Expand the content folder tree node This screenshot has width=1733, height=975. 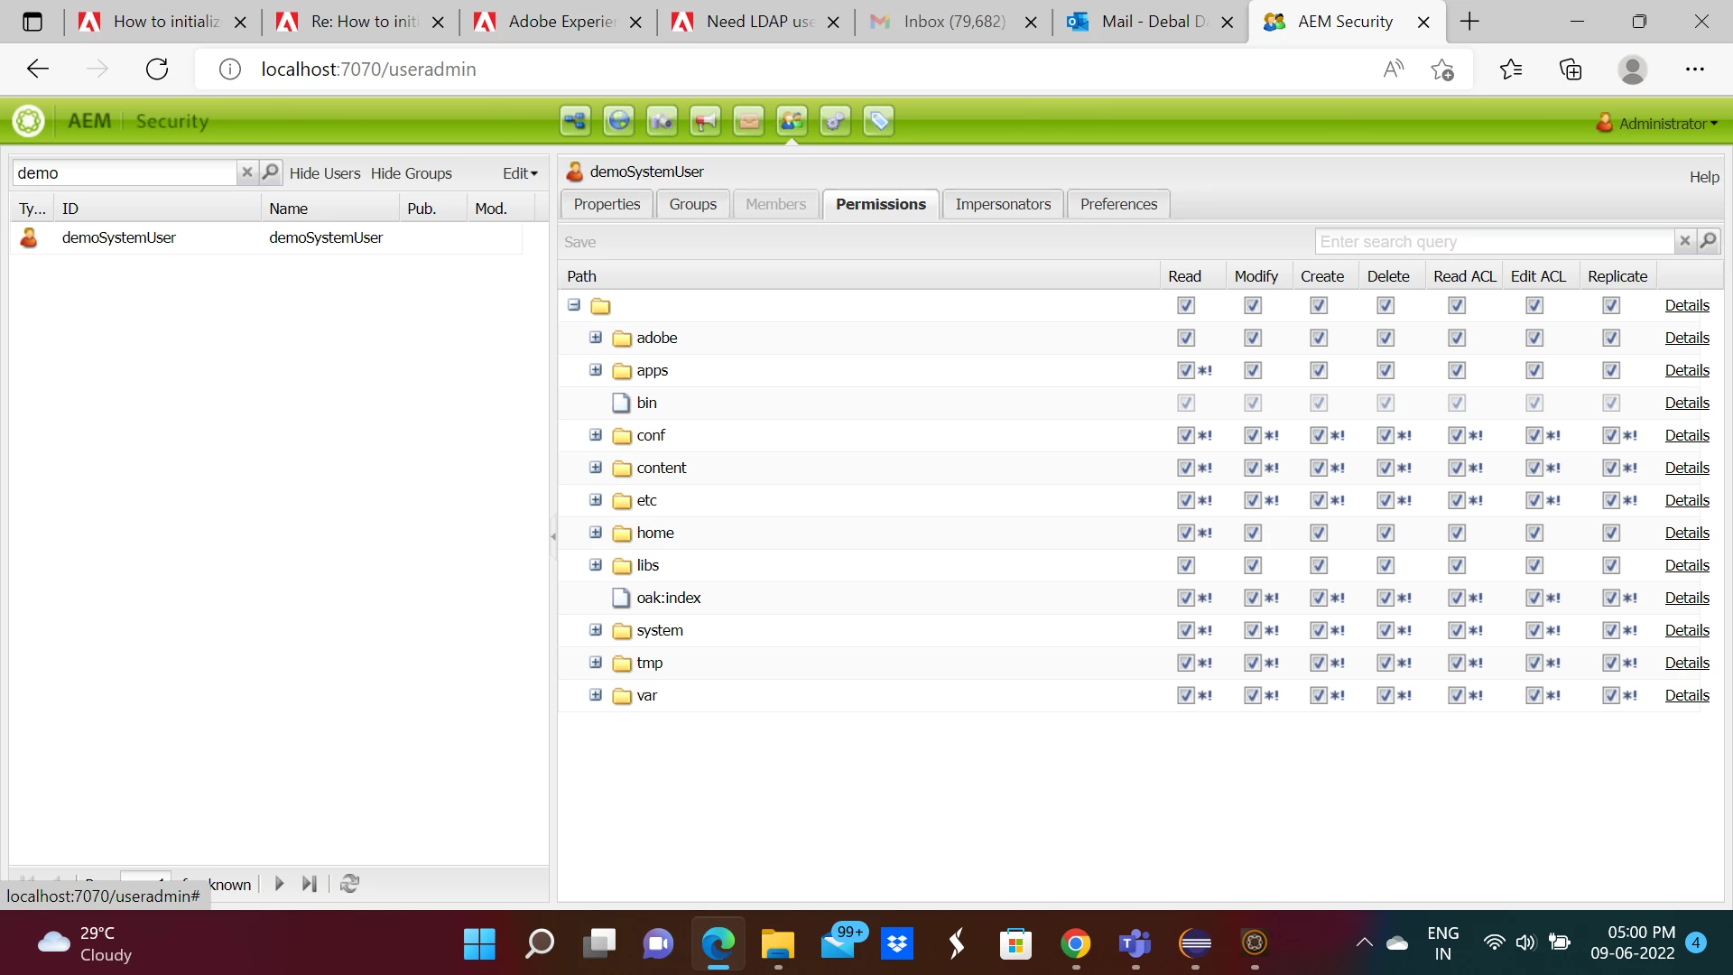[x=596, y=468]
